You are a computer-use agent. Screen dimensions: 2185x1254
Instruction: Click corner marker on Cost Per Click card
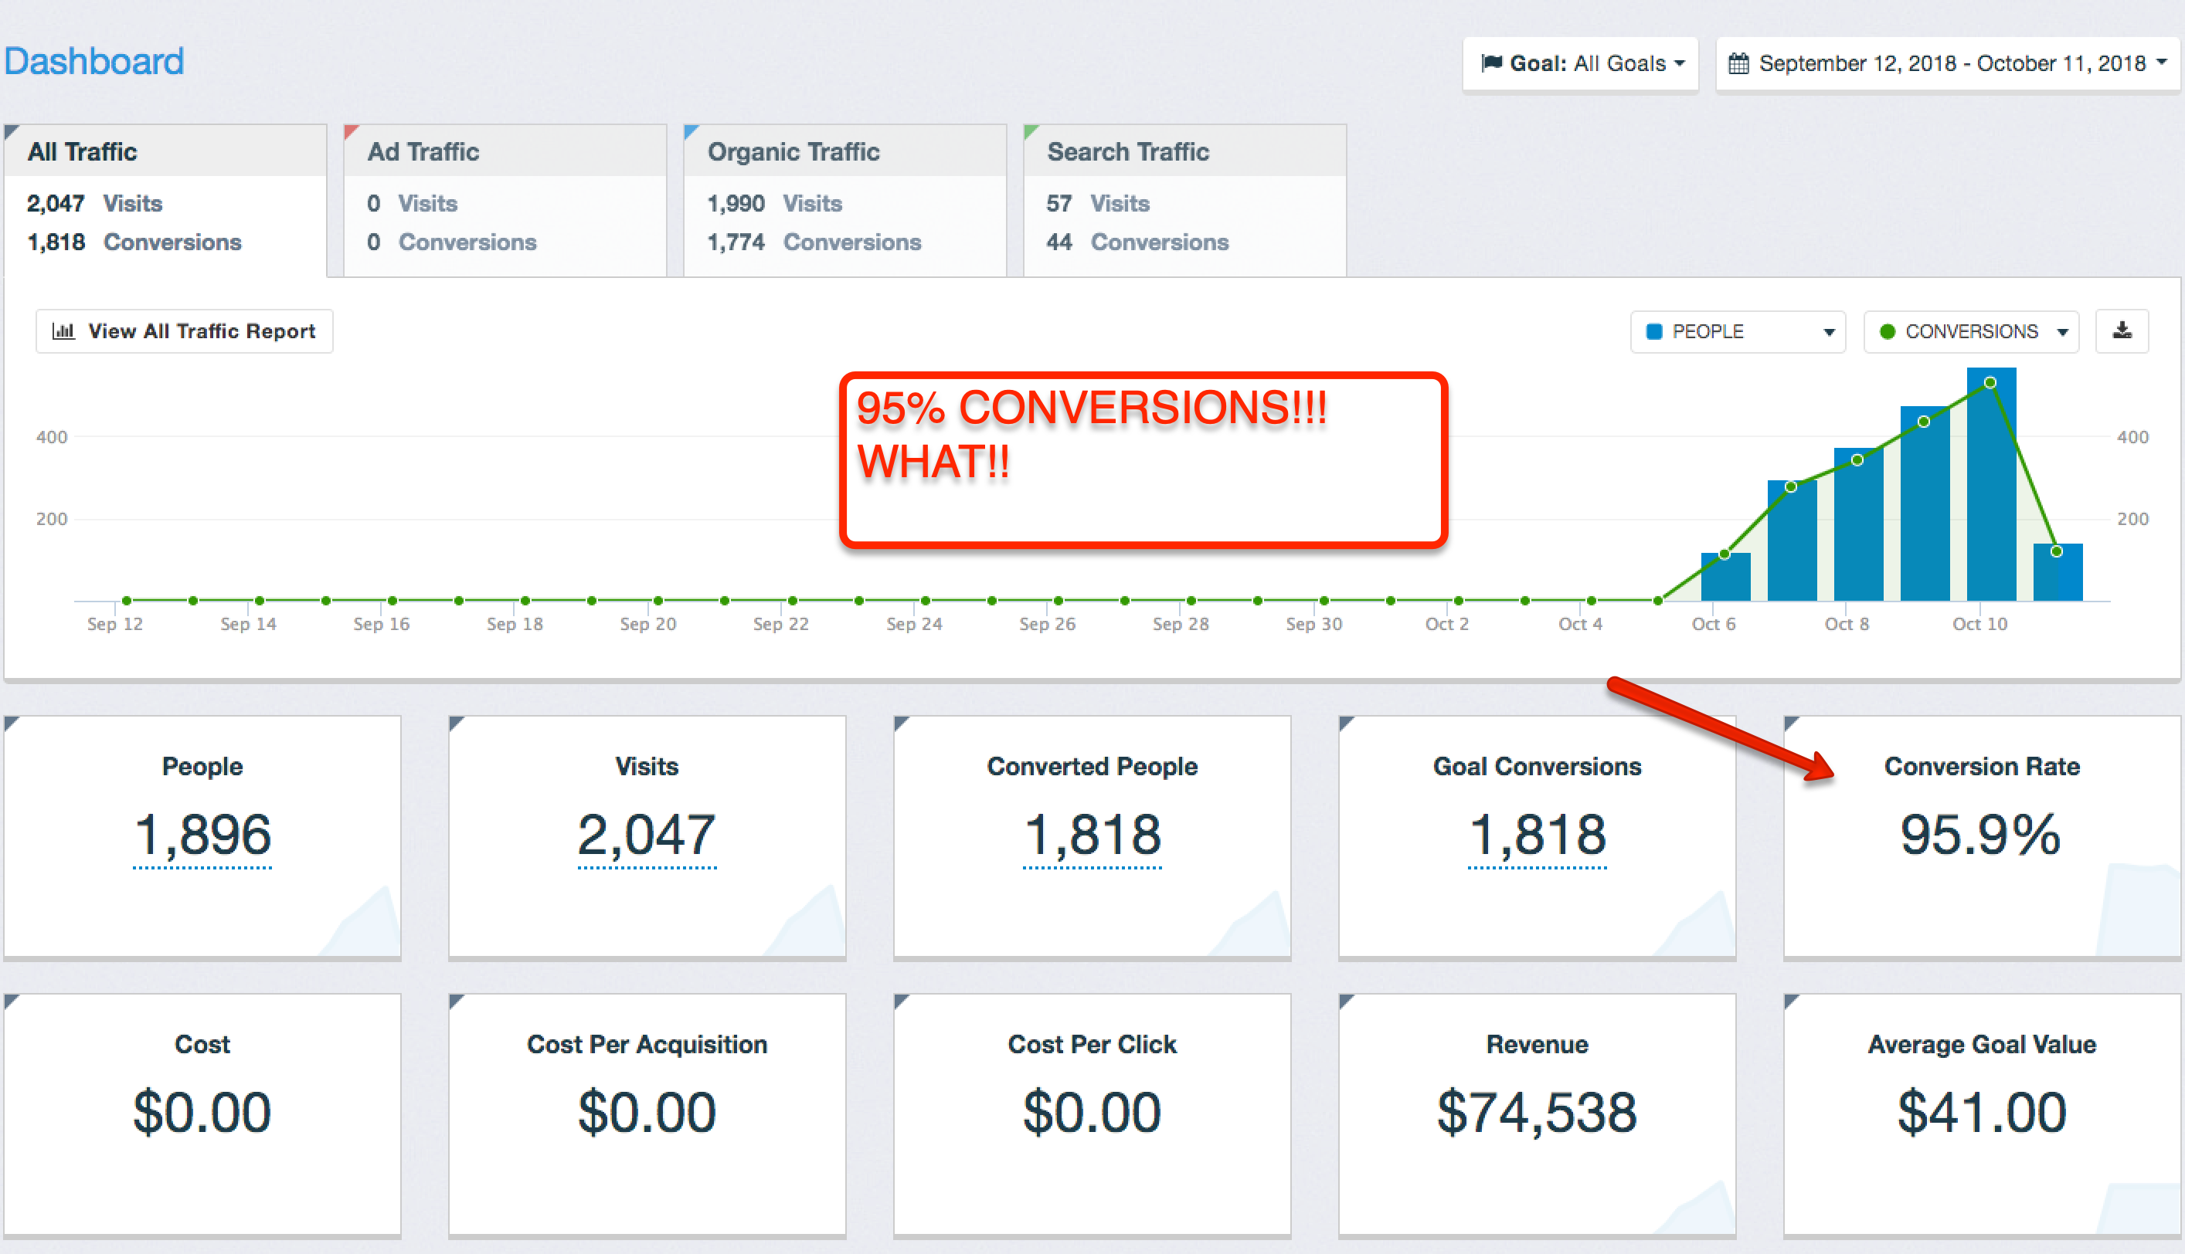coord(901,1001)
